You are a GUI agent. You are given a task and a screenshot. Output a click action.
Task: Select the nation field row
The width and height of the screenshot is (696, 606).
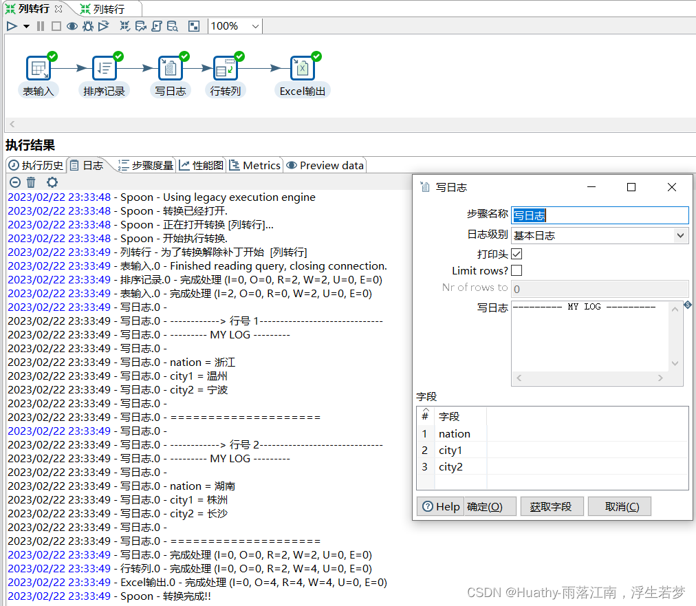pyautogui.click(x=553, y=434)
